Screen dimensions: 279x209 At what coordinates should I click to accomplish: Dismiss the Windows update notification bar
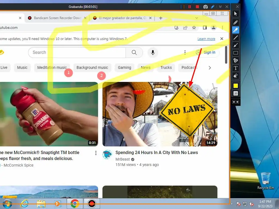pos(222,39)
